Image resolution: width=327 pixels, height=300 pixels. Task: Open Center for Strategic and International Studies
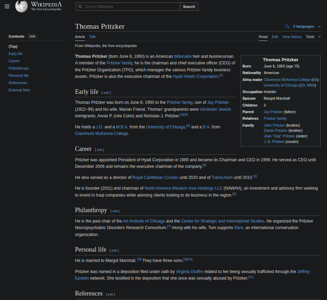[x=223, y=221]
